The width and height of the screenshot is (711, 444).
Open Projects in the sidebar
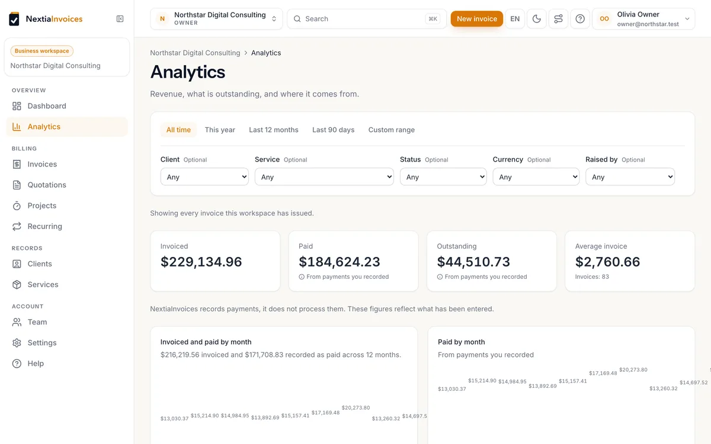[x=67, y=205]
